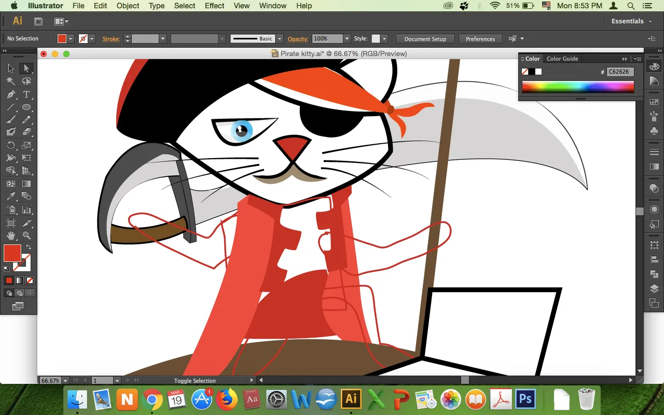The height and width of the screenshot is (415, 664).
Task: Set paint mode to Gradient
Action: (x=19, y=281)
